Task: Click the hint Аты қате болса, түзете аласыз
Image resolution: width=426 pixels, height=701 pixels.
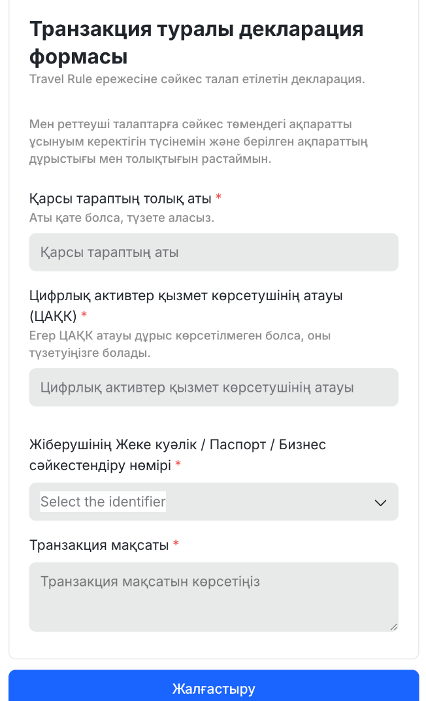Action: (122, 218)
